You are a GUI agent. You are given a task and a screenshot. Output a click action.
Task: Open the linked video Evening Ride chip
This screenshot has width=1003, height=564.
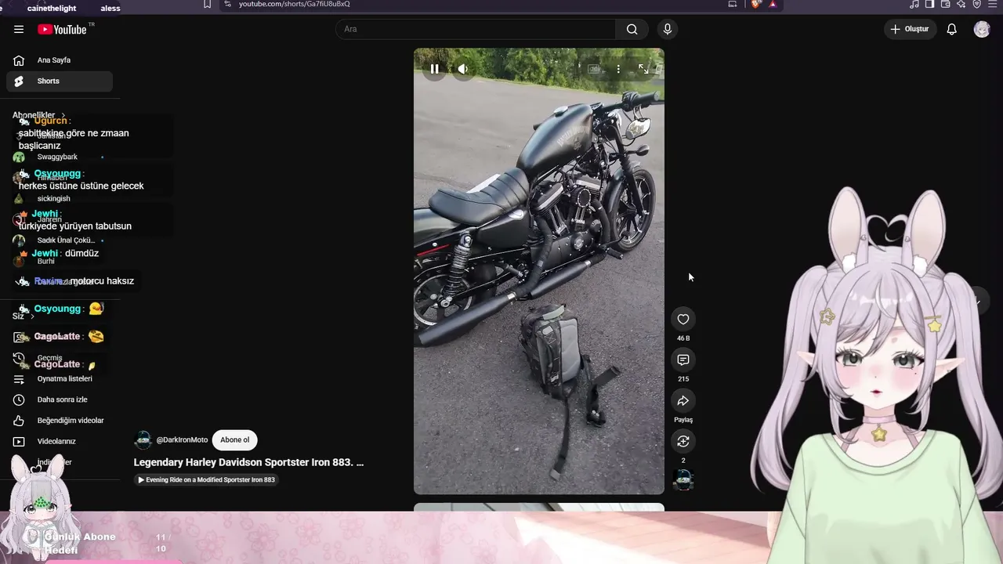[206, 479]
